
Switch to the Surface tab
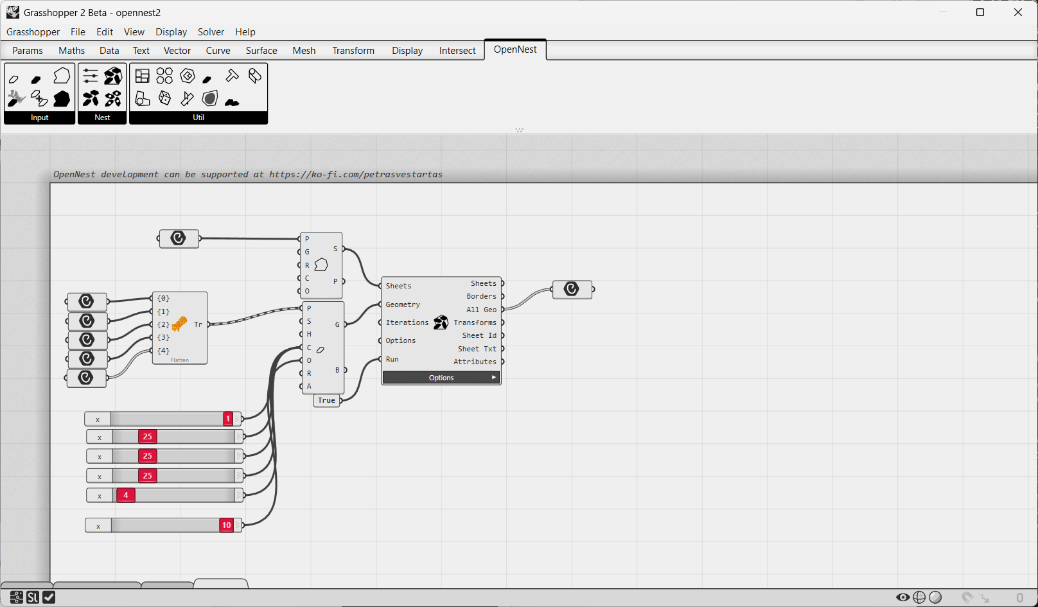click(x=261, y=51)
